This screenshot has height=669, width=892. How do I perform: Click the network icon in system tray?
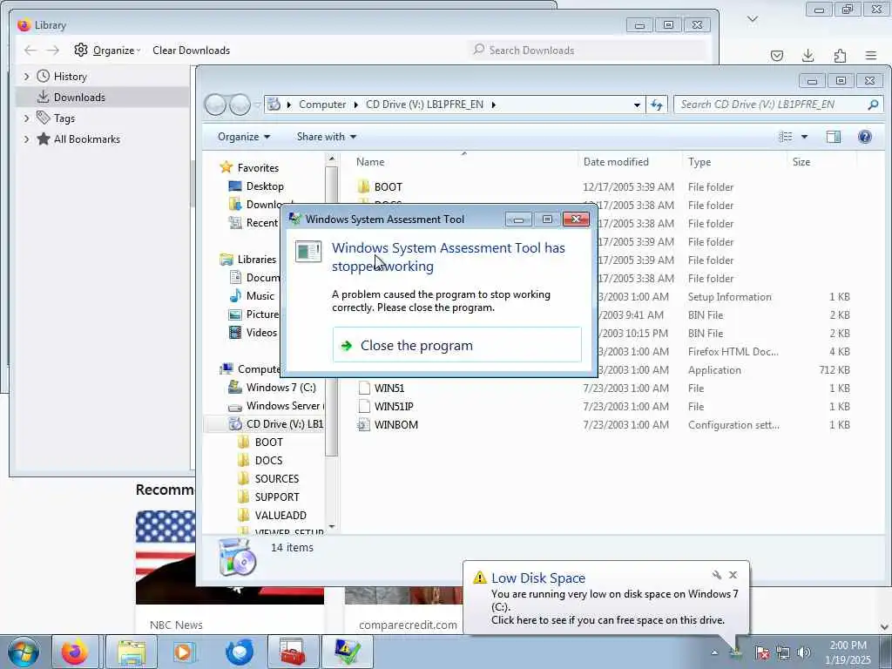click(783, 652)
